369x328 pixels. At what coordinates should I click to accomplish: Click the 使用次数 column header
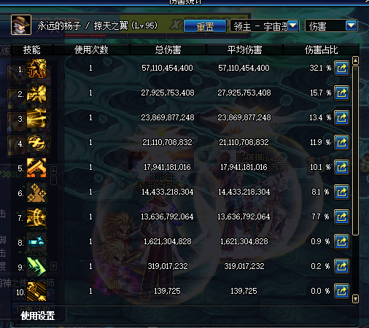pyautogui.click(x=91, y=50)
